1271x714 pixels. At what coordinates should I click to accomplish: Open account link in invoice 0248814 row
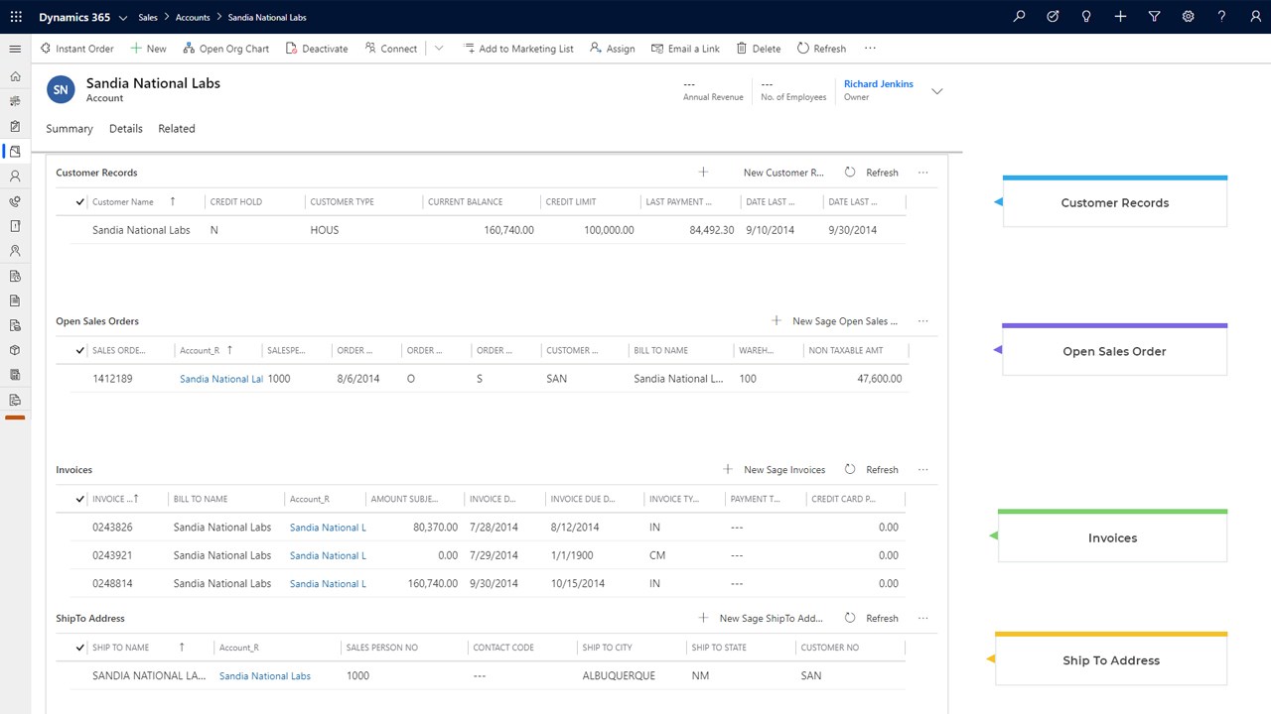(328, 584)
